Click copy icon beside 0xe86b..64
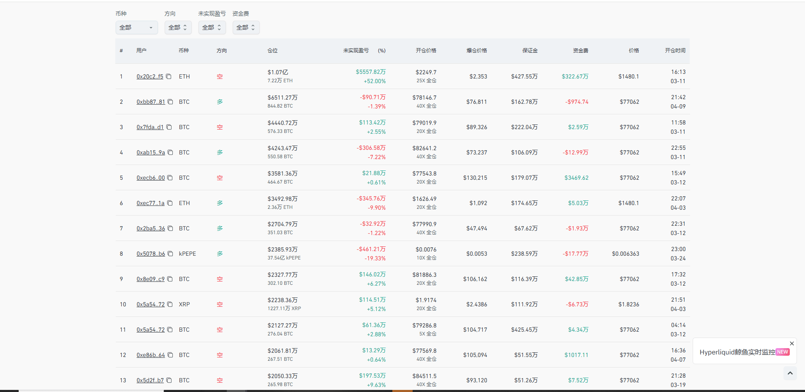This screenshot has width=805, height=392. click(170, 355)
